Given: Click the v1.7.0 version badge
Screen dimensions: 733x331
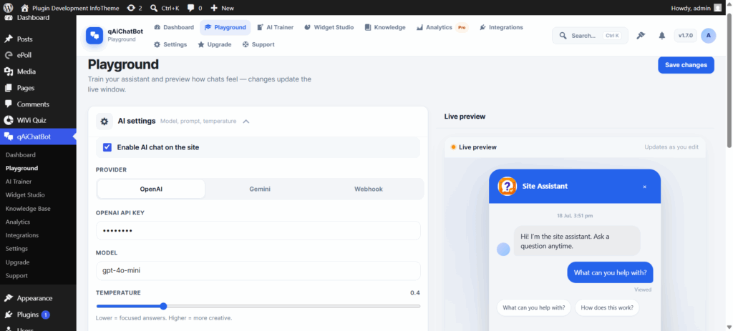Looking at the screenshot, I should [x=685, y=36].
